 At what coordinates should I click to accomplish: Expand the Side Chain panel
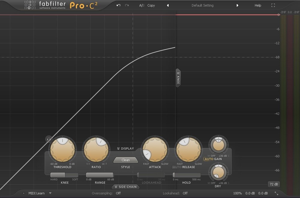click(x=125, y=187)
